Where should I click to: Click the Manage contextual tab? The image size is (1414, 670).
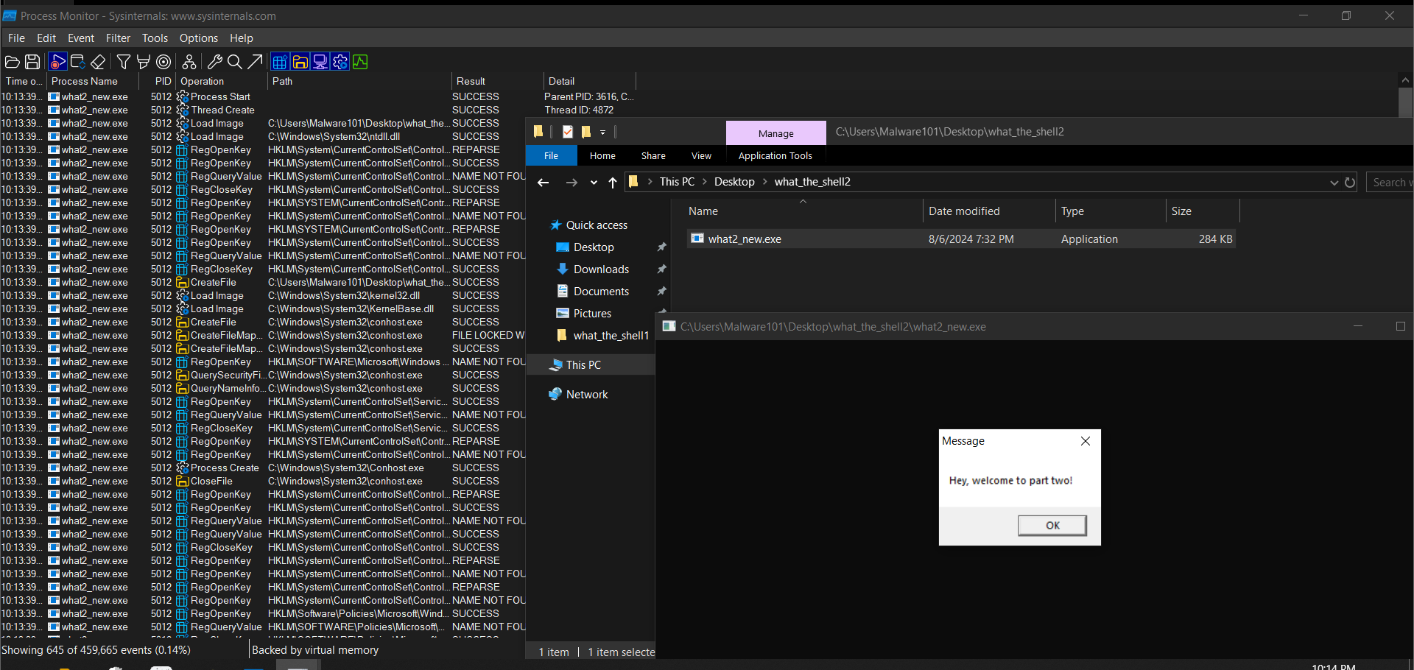[776, 133]
